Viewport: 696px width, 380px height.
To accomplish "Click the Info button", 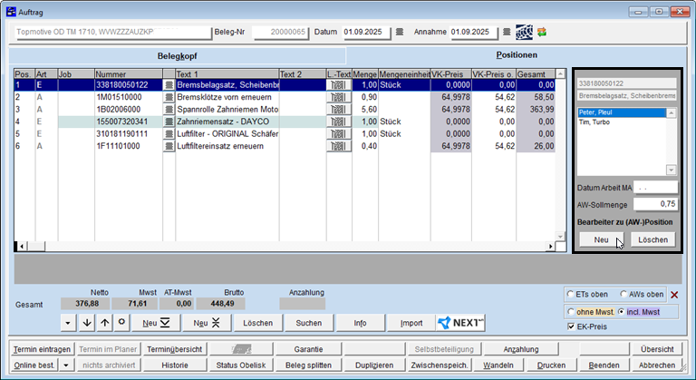I will [360, 323].
